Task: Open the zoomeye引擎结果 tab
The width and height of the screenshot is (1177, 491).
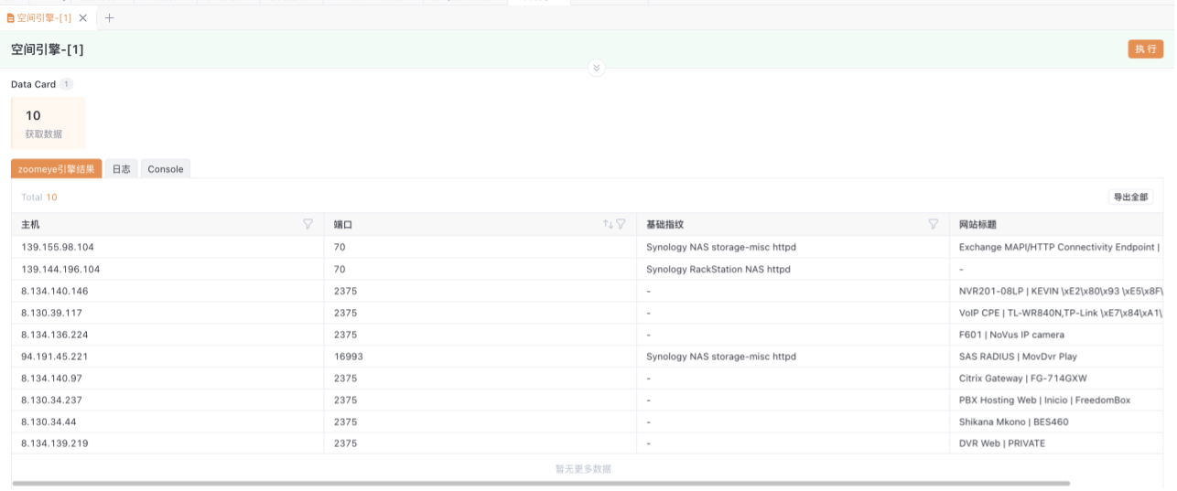Action: 56,169
